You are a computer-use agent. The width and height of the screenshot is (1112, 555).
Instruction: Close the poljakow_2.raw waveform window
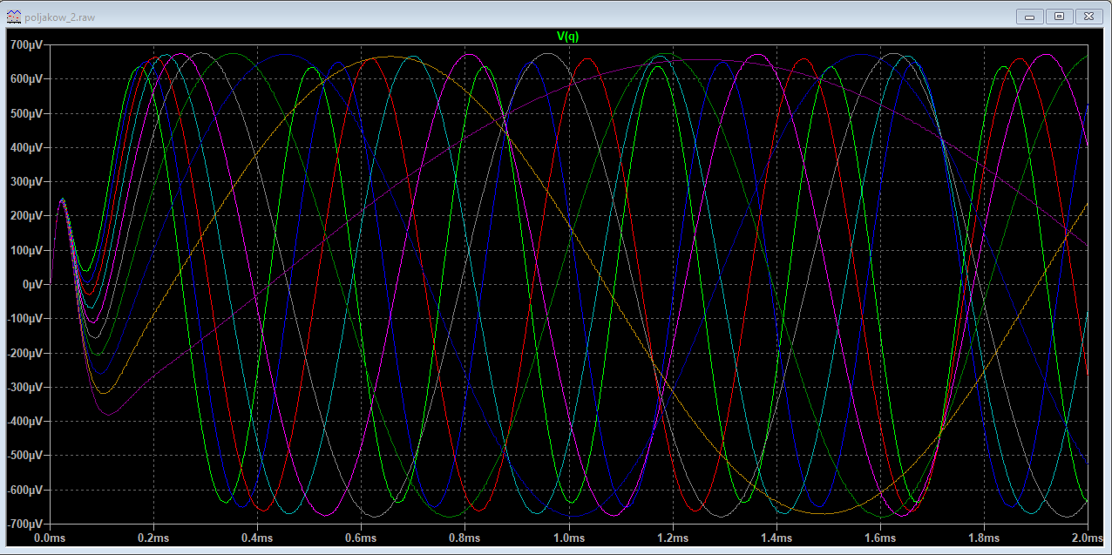tap(1088, 16)
